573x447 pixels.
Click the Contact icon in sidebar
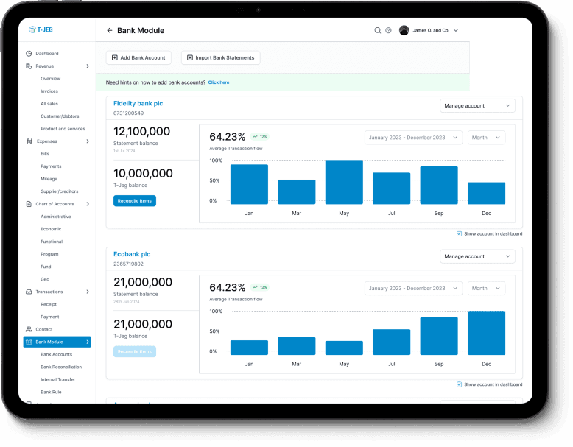click(x=29, y=329)
